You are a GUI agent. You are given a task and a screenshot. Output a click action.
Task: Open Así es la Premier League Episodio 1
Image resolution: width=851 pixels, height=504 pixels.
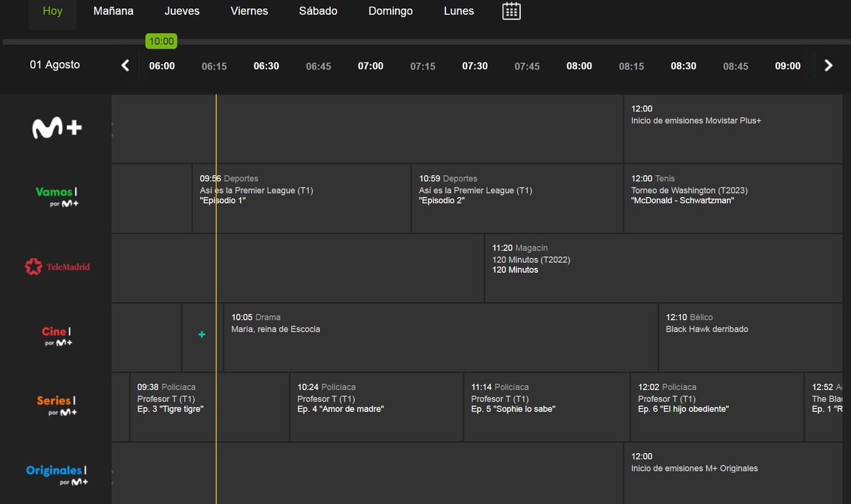[x=302, y=199]
